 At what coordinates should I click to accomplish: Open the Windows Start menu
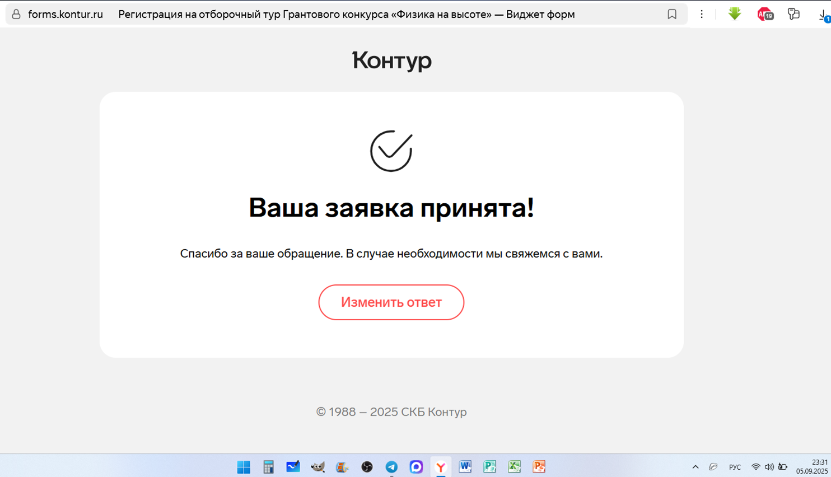(x=244, y=467)
